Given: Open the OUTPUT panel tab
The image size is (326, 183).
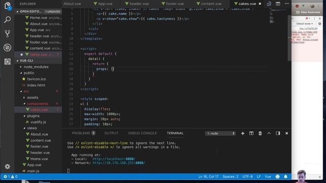Looking at the screenshot, I should (111, 133).
